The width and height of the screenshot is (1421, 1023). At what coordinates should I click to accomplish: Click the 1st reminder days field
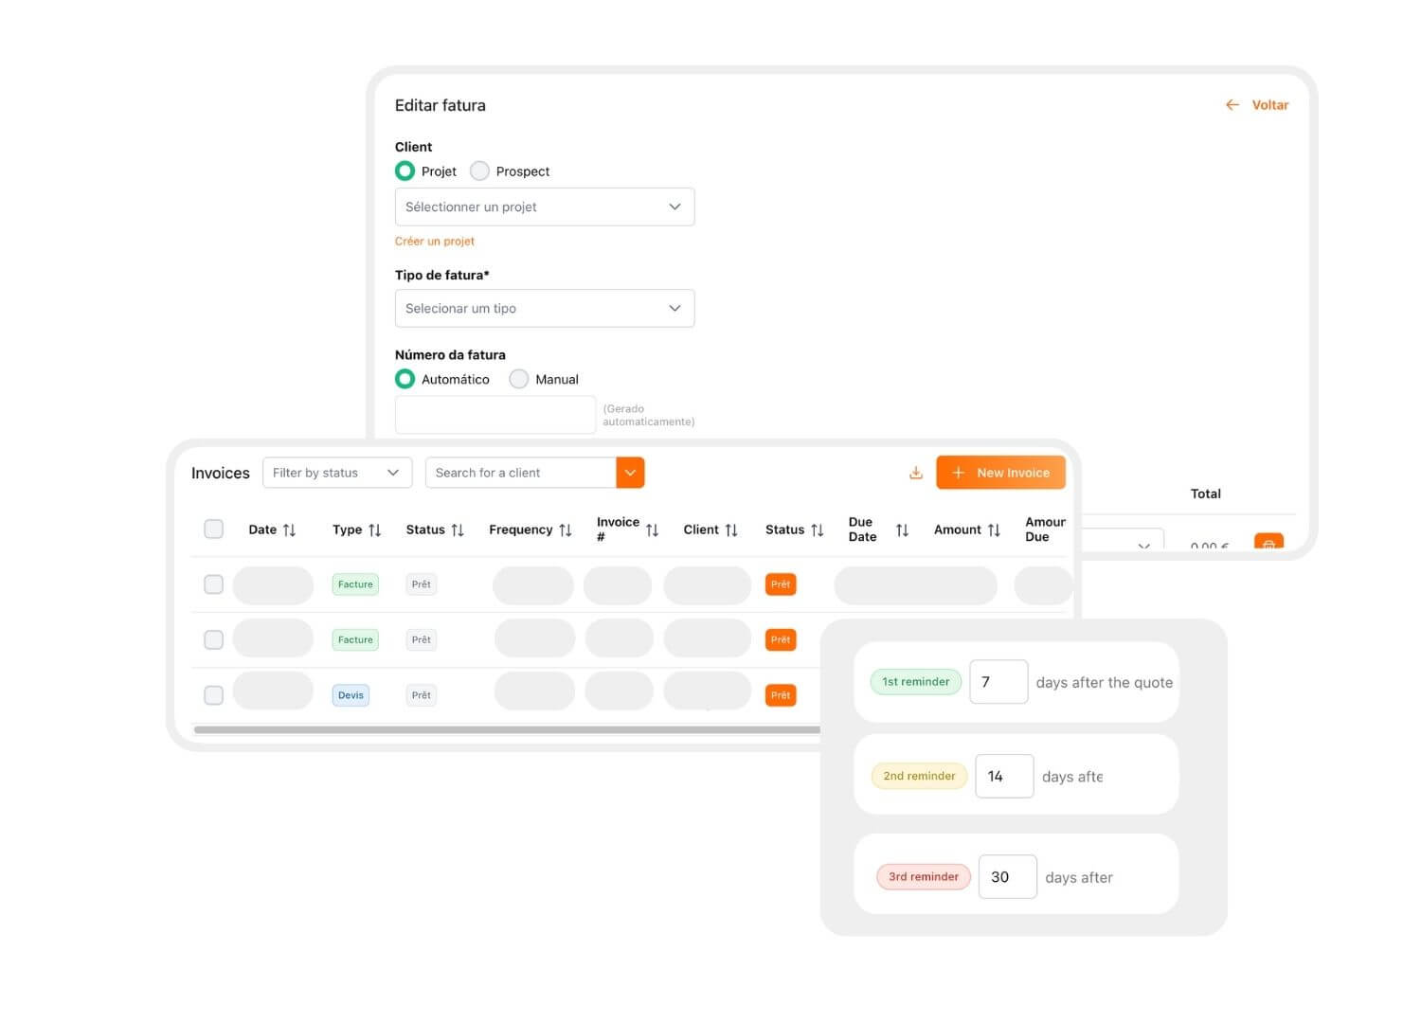click(x=998, y=682)
